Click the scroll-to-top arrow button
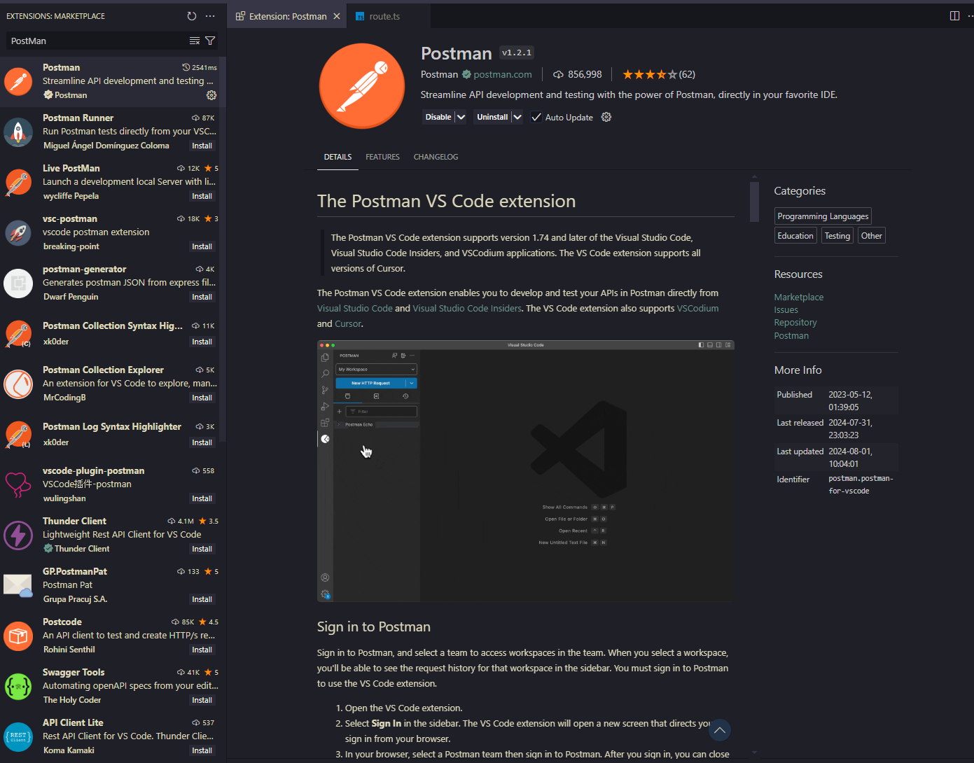 pyautogui.click(x=719, y=730)
